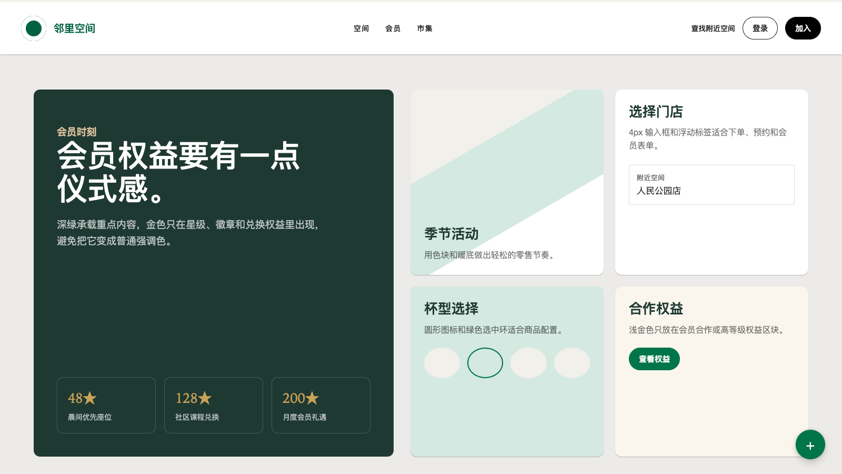Go to the 会员 navigation item
Image resolution: width=842 pixels, height=474 pixels.
coord(393,28)
